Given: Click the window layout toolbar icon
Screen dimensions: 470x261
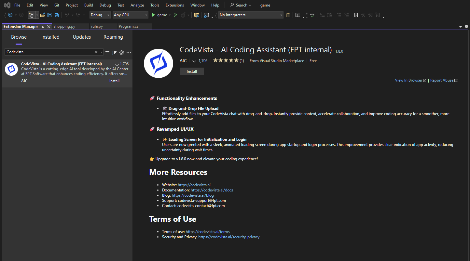Looking at the screenshot, I should point(298,15).
